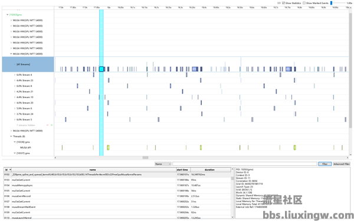The width and height of the screenshot is (354, 221).
Task: Click the timeline scroll-right arrow
Action: click(348, 158)
